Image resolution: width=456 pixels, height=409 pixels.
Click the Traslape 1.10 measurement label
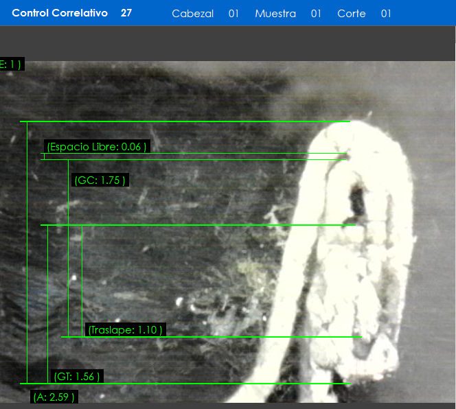[x=126, y=330]
